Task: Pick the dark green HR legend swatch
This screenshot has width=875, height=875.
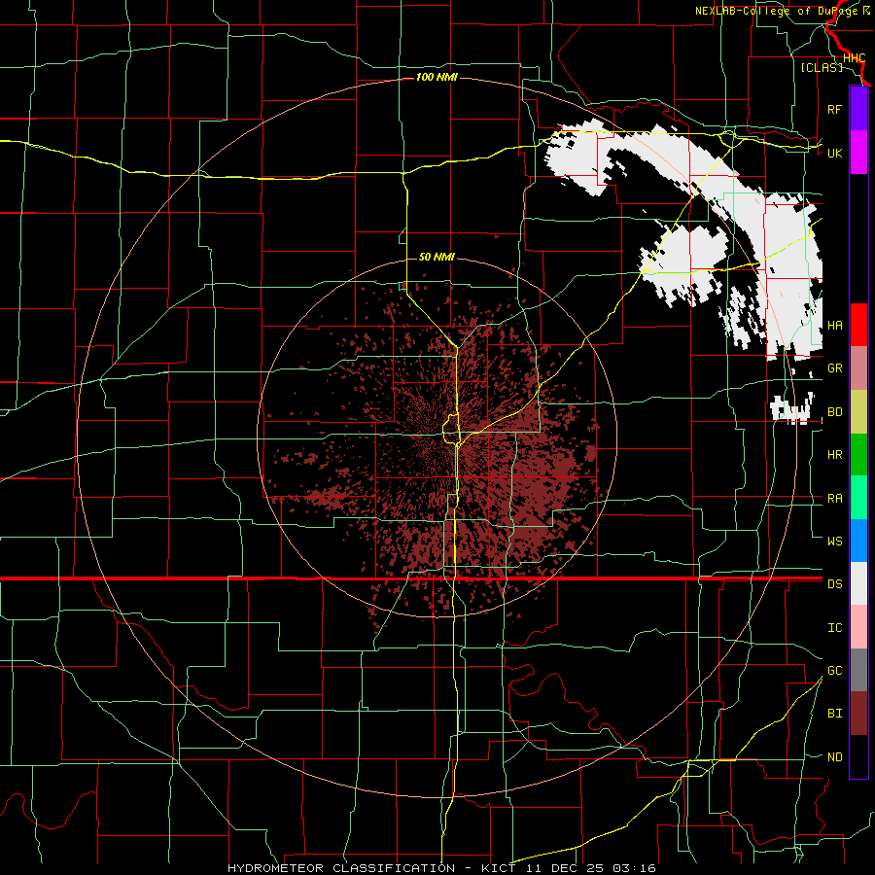Action: point(858,454)
